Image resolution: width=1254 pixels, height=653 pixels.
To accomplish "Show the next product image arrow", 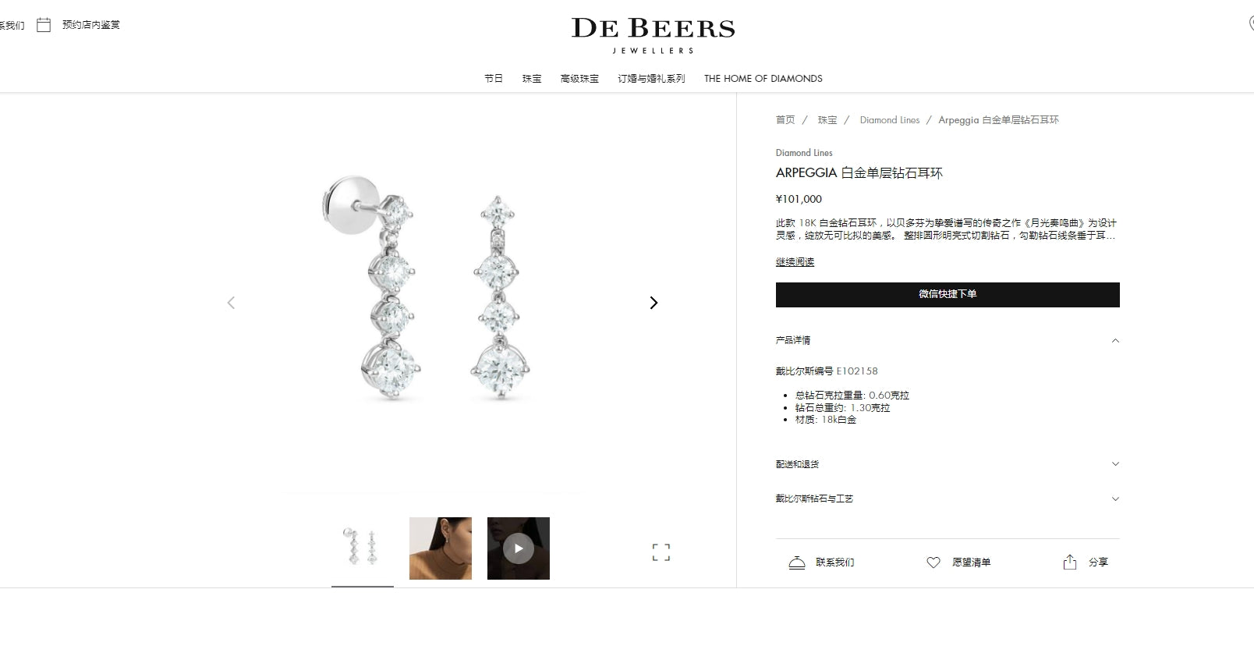I will coord(654,303).
